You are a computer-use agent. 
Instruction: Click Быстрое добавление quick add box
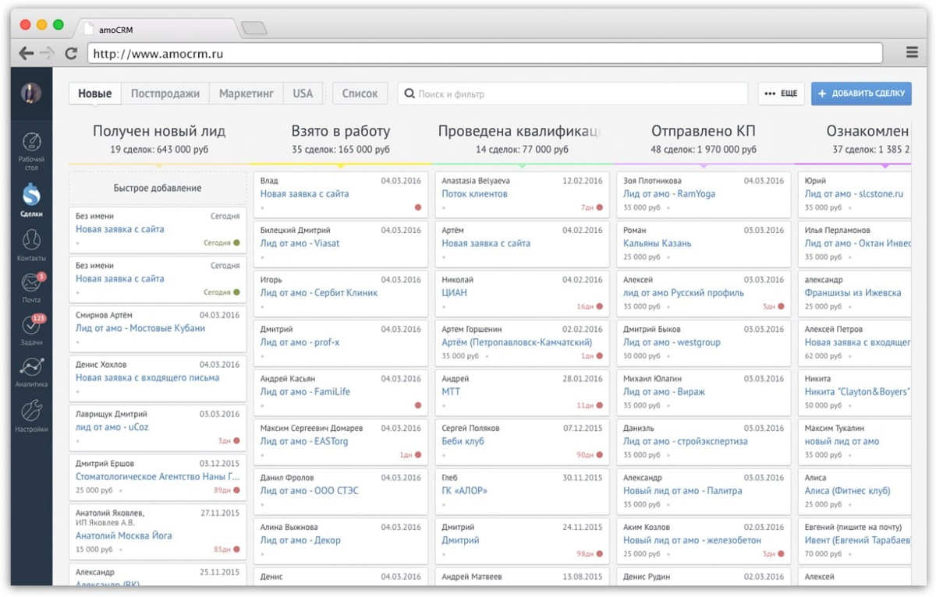pyautogui.click(x=158, y=188)
